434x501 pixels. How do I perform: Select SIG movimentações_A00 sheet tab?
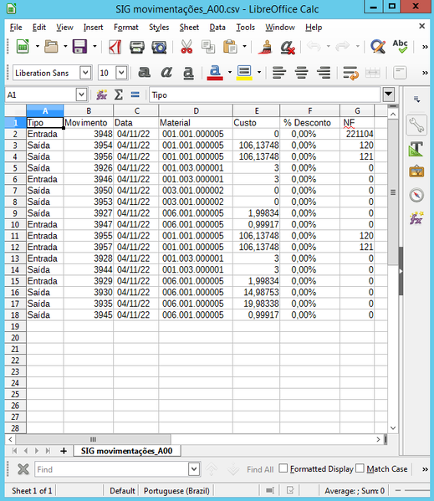(127, 451)
